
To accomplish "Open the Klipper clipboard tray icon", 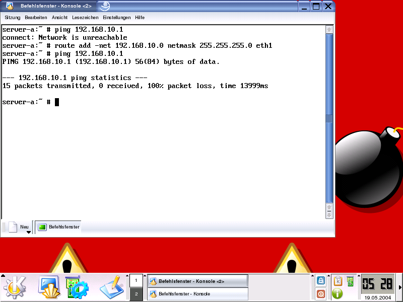I will point(338,281).
